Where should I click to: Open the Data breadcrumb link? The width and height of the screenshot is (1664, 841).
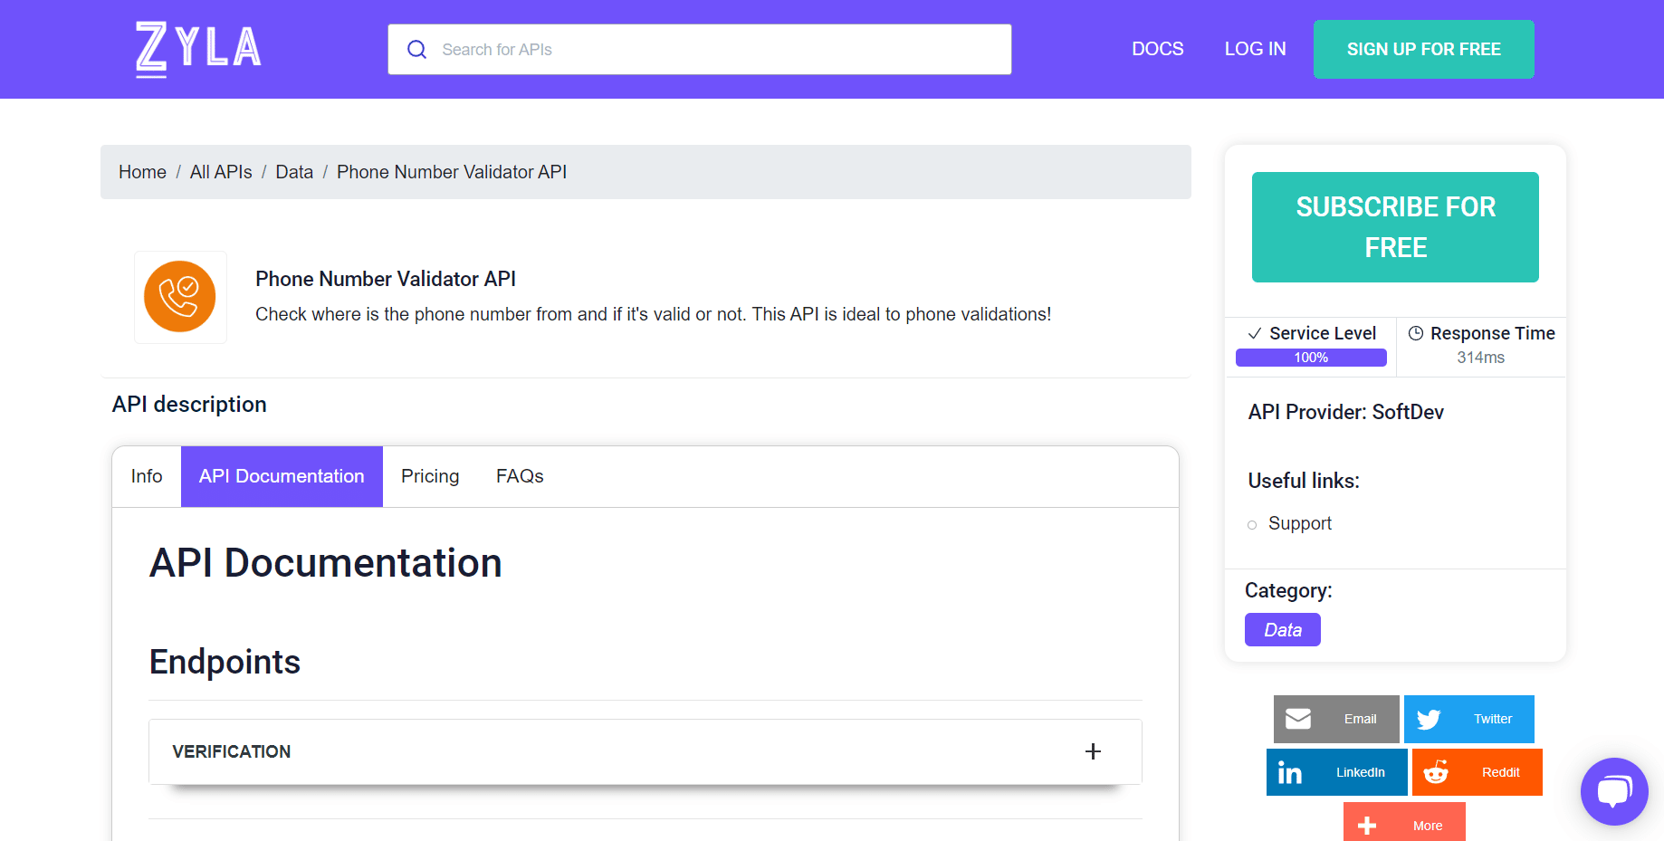pos(294,172)
